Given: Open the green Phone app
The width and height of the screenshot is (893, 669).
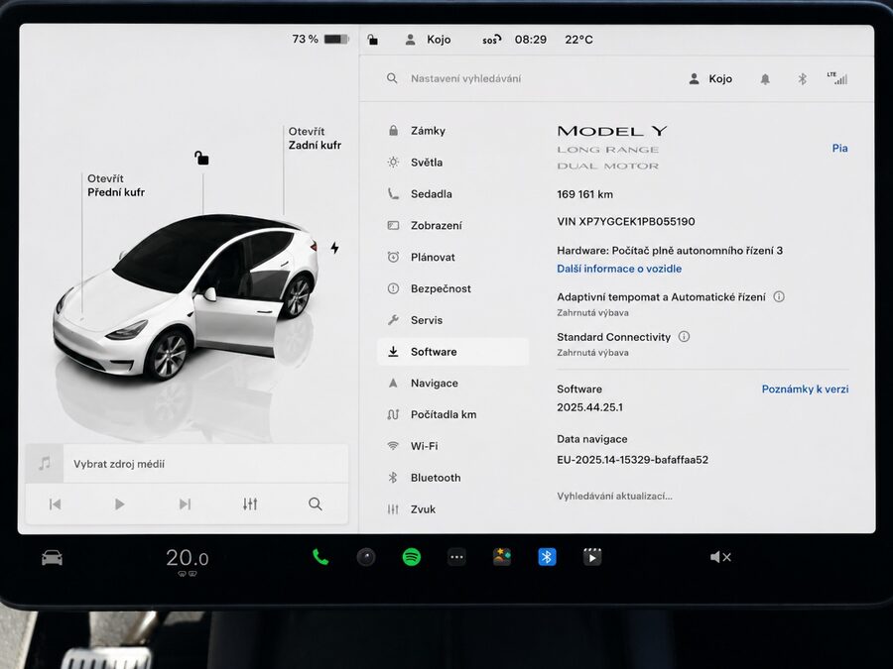Looking at the screenshot, I should pos(320,557).
